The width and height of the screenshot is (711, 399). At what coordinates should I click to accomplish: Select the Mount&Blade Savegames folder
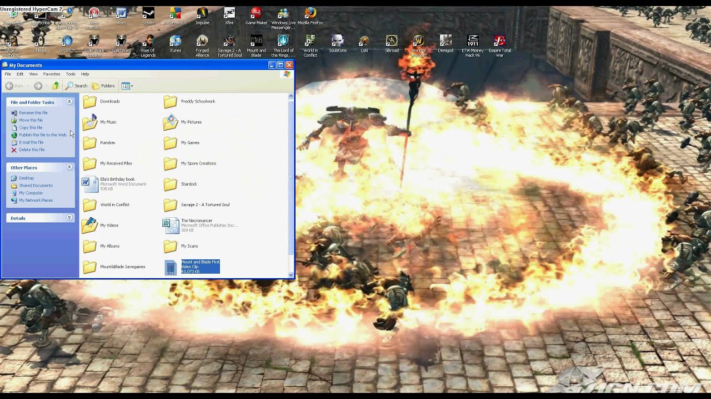114,267
